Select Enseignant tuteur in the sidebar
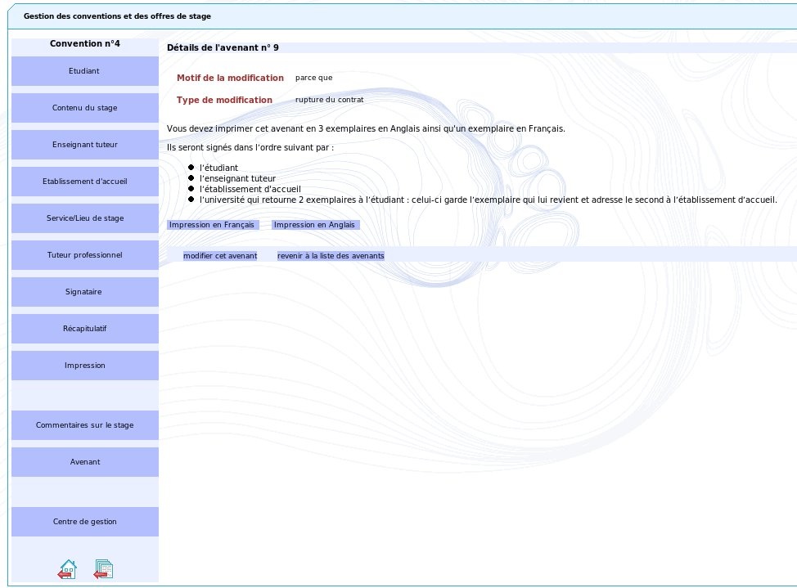Image resolution: width=797 pixels, height=588 pixels. point(84,145)
